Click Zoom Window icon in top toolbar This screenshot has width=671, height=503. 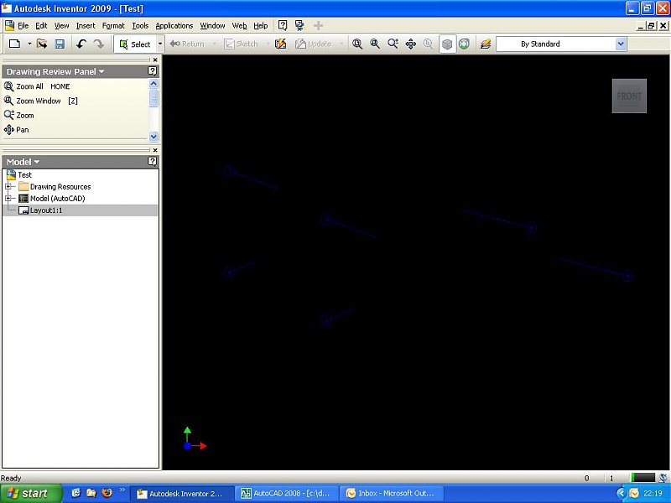point(375,44)
